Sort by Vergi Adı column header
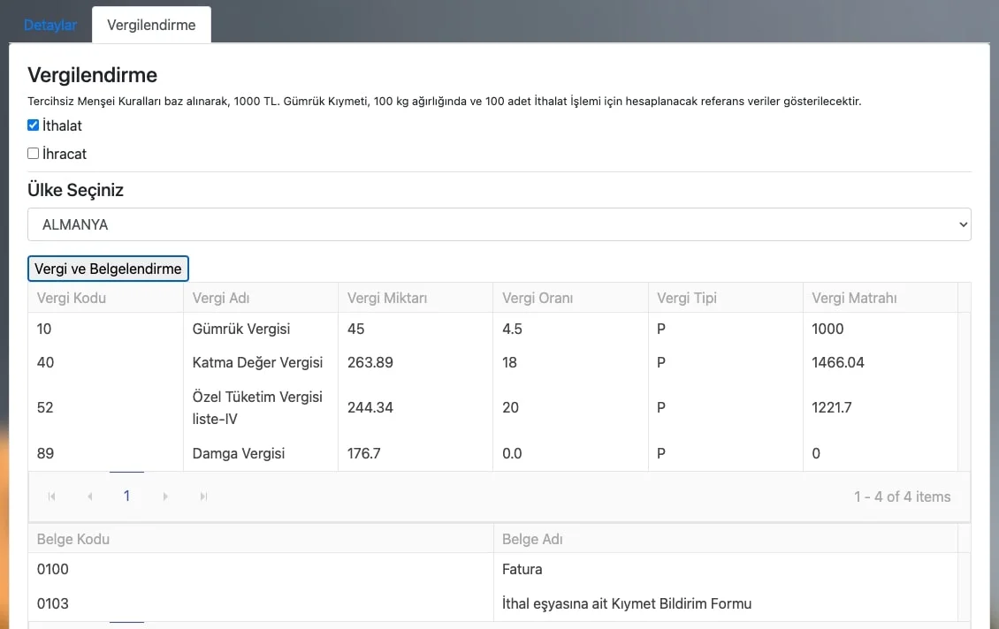Screen dimensions: 999x629 coord(221,298)
